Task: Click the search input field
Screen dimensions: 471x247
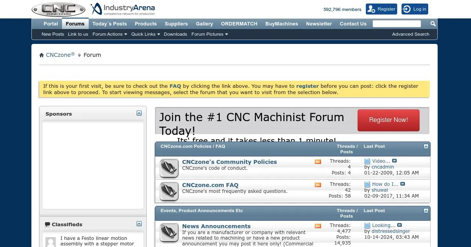Action: [x=397, y=24]
